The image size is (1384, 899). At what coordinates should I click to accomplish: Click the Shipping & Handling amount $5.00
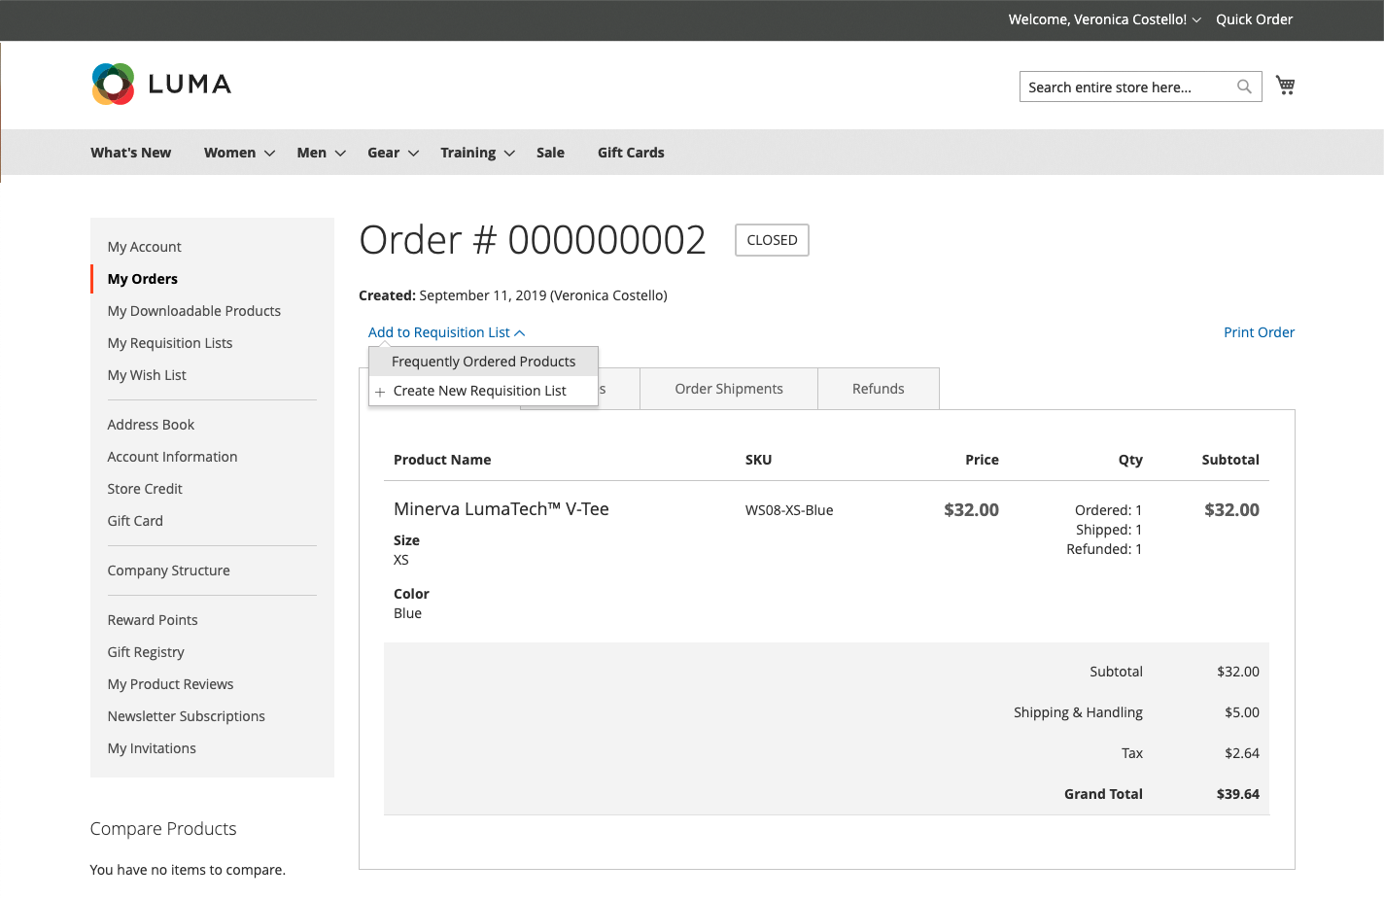tap(1242, 712)
